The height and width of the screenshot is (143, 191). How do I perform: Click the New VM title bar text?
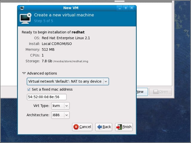(x=71, y=8)
